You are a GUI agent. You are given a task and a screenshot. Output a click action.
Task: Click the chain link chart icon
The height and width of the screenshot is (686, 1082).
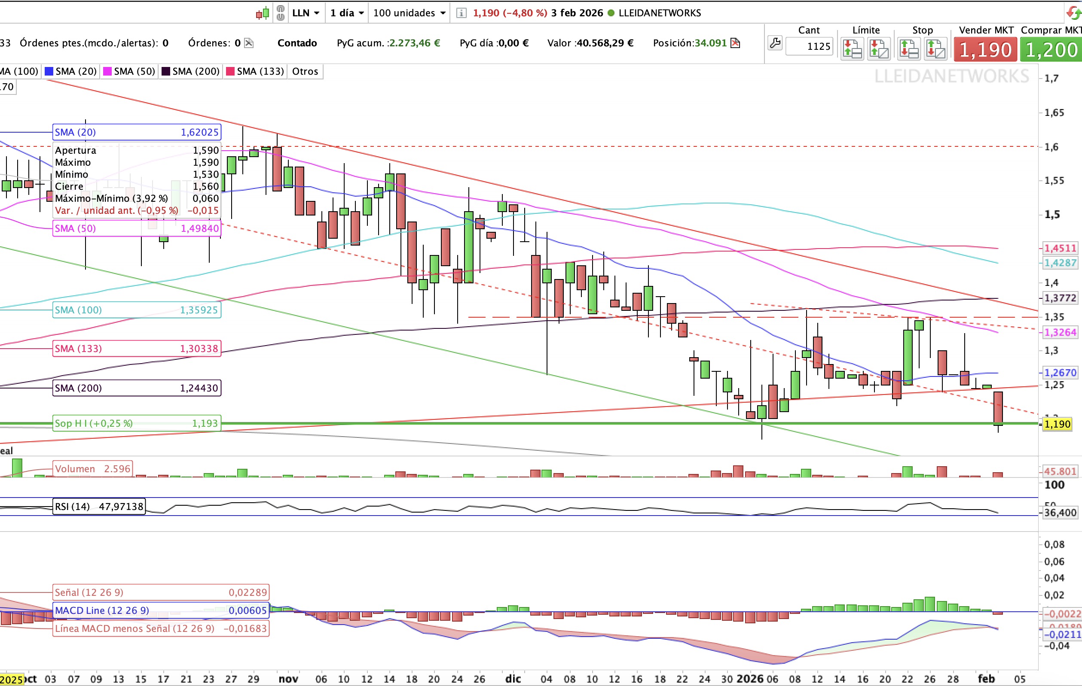(x=281, y=13)
